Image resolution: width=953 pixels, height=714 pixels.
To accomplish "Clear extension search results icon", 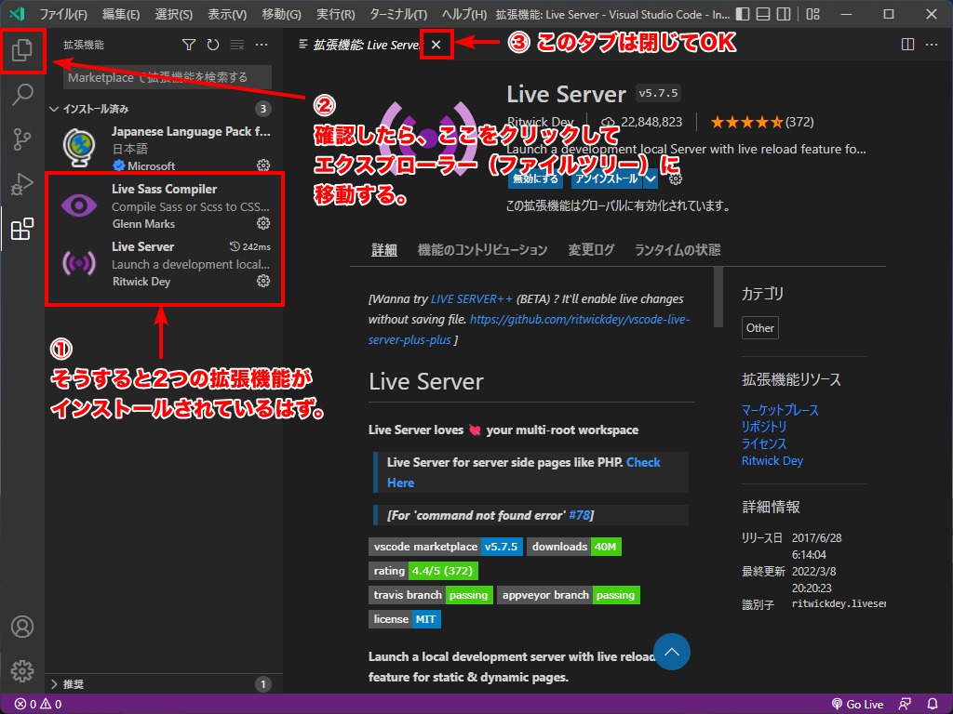I will pos(237,45).
